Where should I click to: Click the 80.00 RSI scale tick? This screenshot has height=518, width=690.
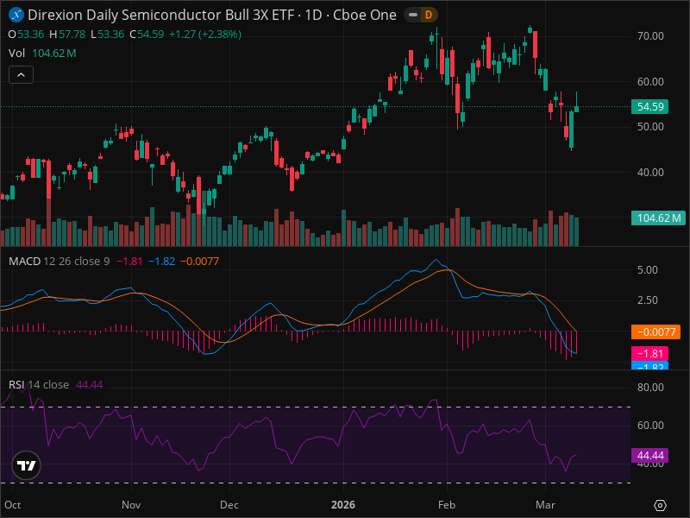click(x=650, y=387)
